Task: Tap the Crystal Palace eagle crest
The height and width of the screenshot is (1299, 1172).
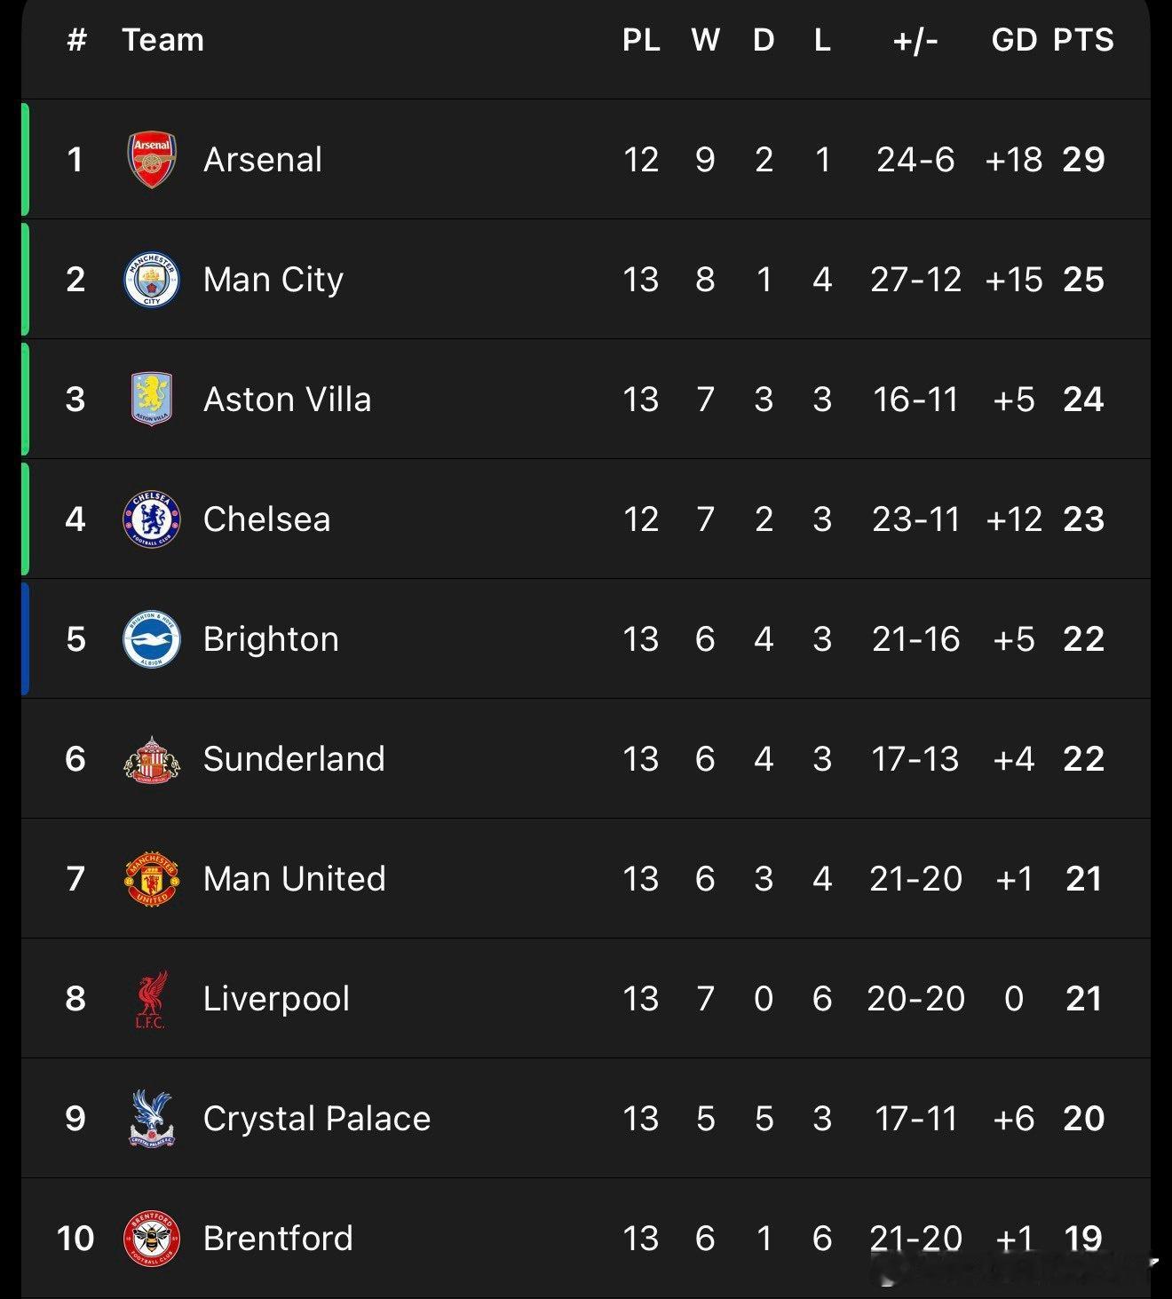Action: (x=152, y=1119)
